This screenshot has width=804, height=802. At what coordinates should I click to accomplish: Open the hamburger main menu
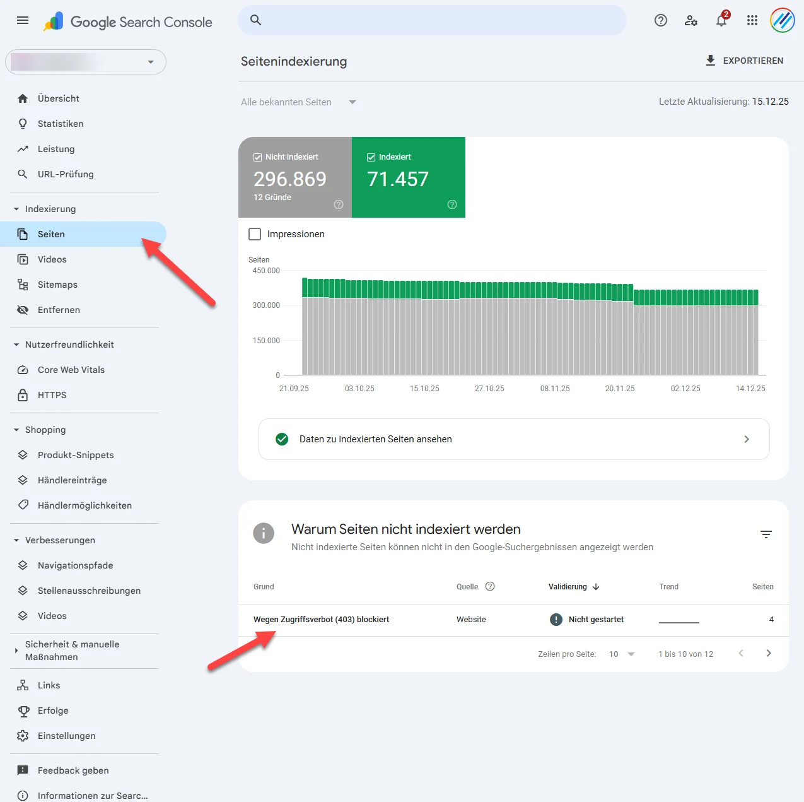click(23, 20)
